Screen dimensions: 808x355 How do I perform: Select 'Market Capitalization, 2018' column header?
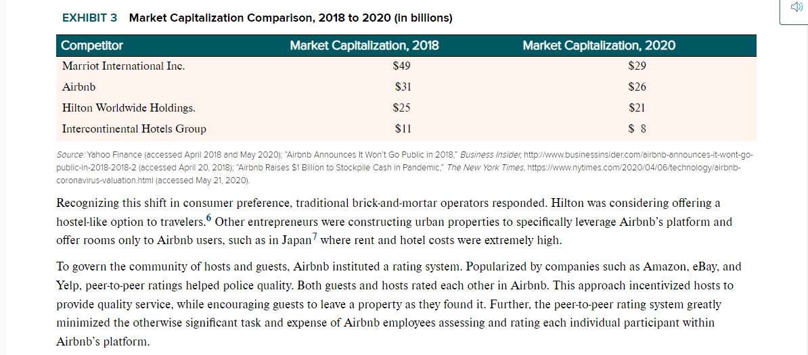tap(364, 46)
